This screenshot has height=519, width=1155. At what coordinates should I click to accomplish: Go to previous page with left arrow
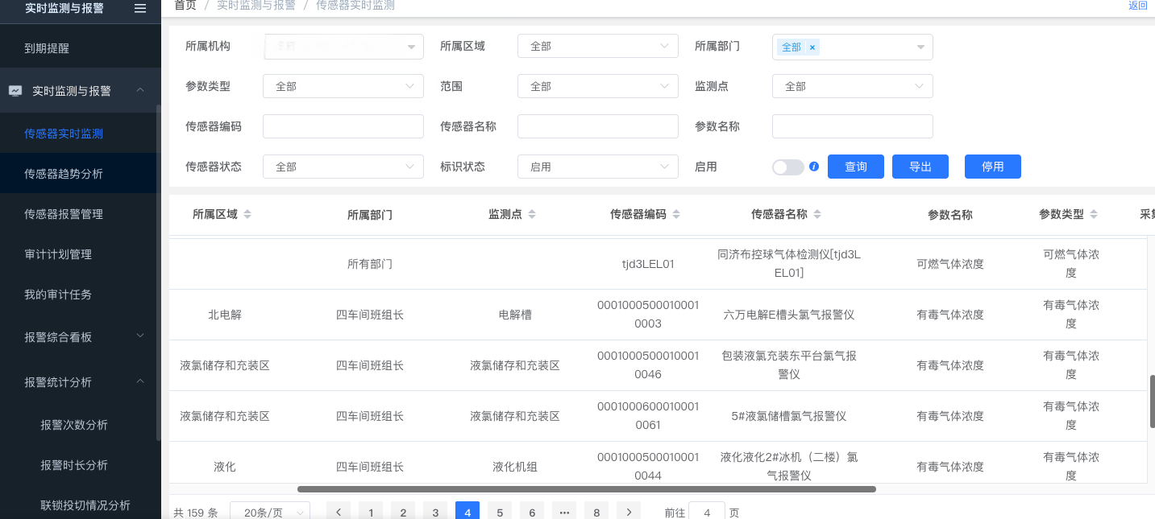point(339,512)
